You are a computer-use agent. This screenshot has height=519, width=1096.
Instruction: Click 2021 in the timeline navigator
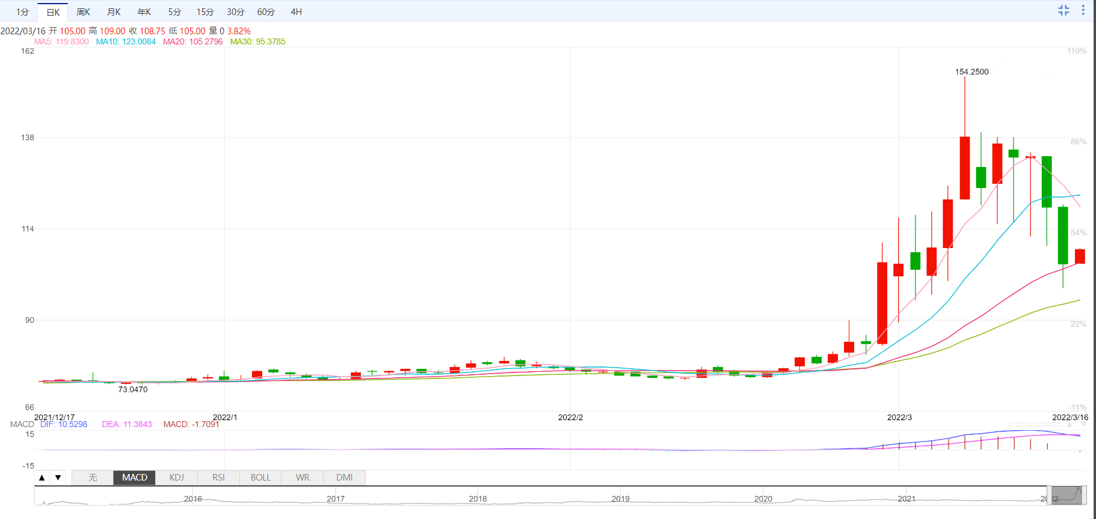click(907, 499)
